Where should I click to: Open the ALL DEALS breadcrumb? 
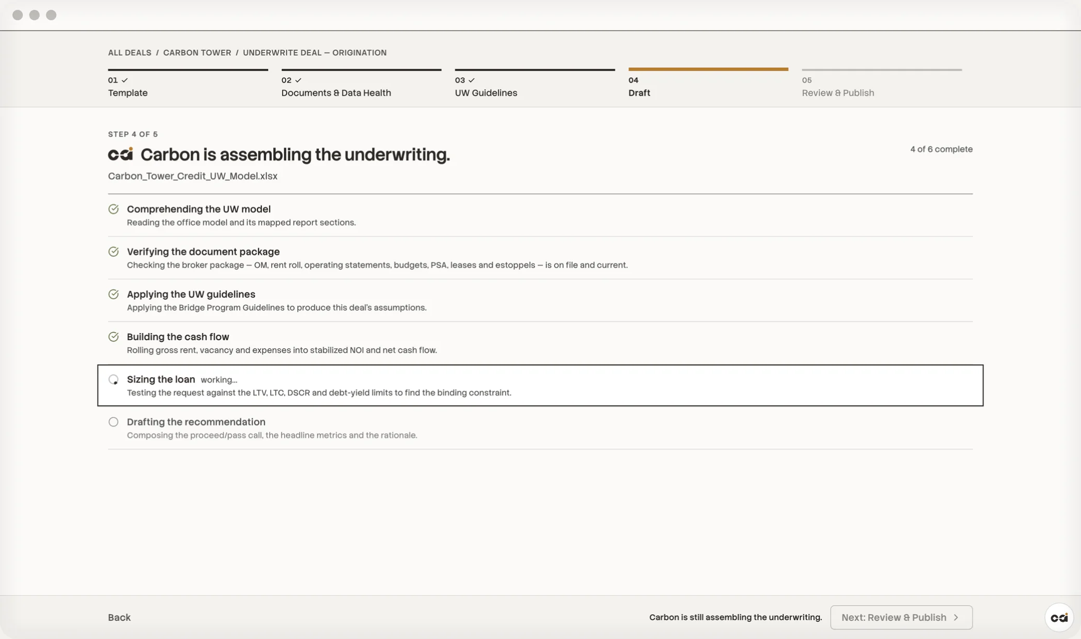click(129, 52)
